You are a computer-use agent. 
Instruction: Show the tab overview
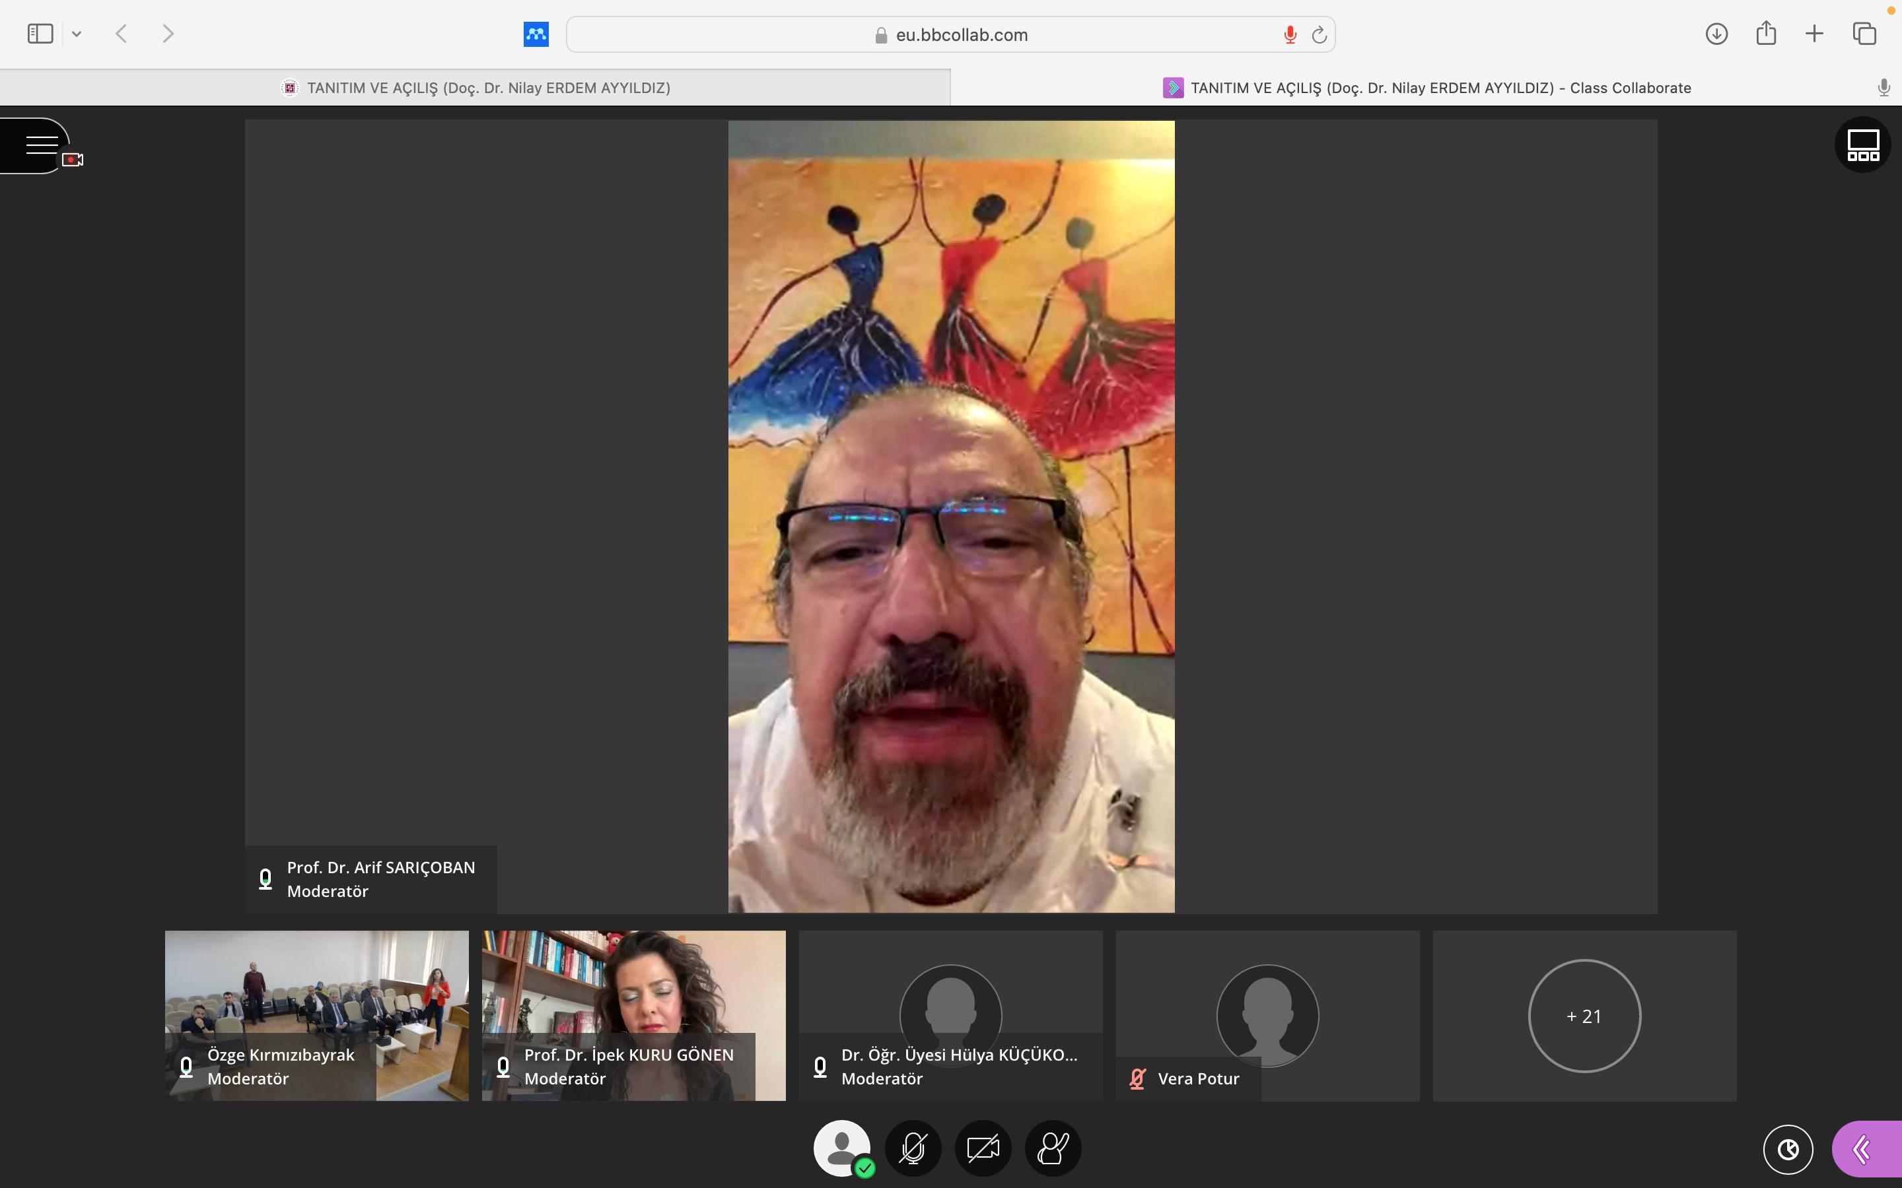1864,34
